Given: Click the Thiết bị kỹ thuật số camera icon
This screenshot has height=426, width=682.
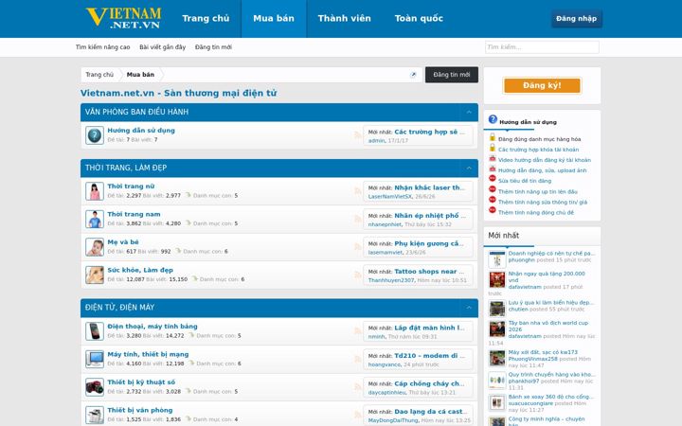Looking at the screenshot, I should (x=95, y=387).
